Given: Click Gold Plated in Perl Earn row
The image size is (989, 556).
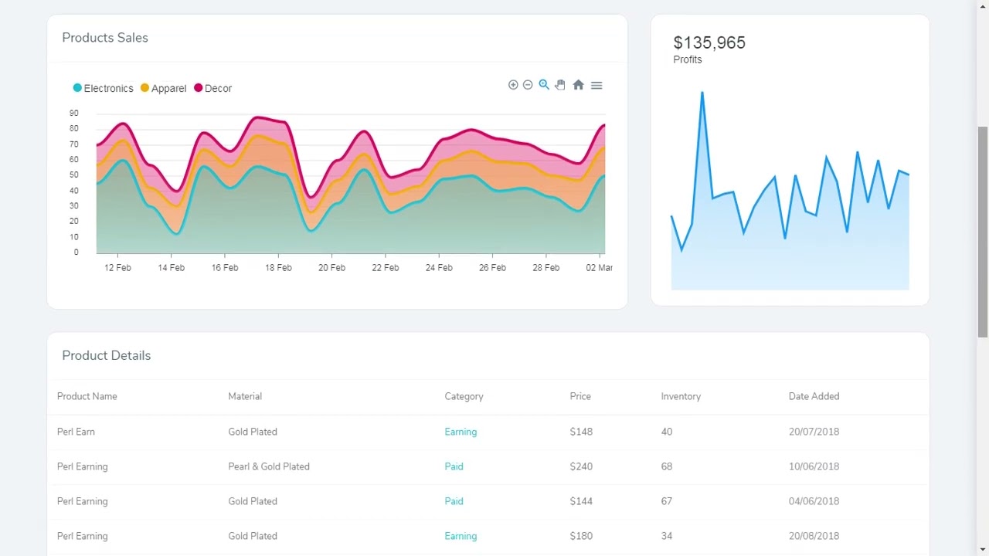Looking at the screenshot, I should click(x=253, y=432).
